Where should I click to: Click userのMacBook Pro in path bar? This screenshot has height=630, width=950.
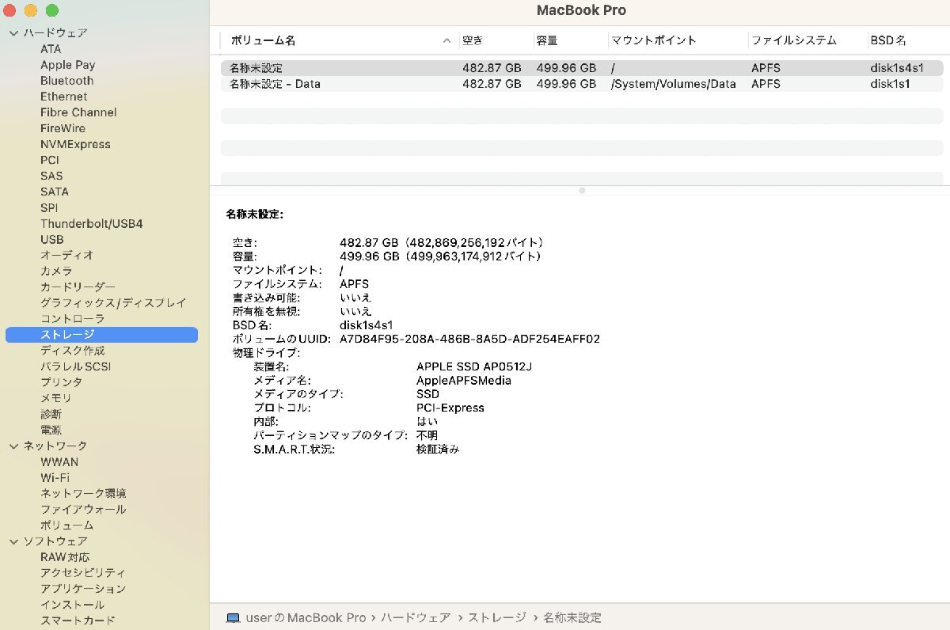point(306,617)
